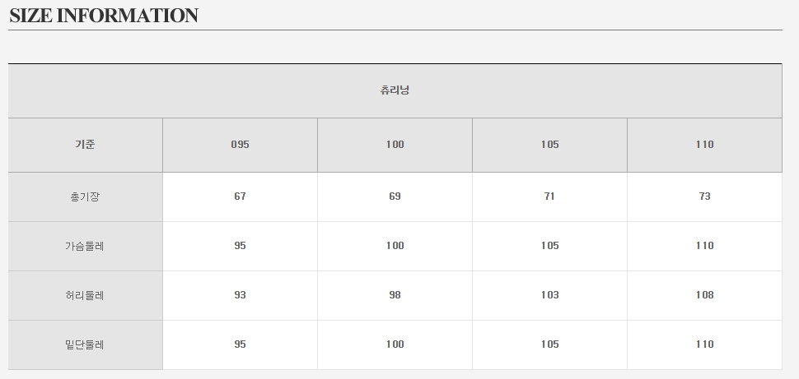Click the SIZE INFORMATION heading
The width and height of the screenshot is (799, 379).
click(x=104, y=16)
